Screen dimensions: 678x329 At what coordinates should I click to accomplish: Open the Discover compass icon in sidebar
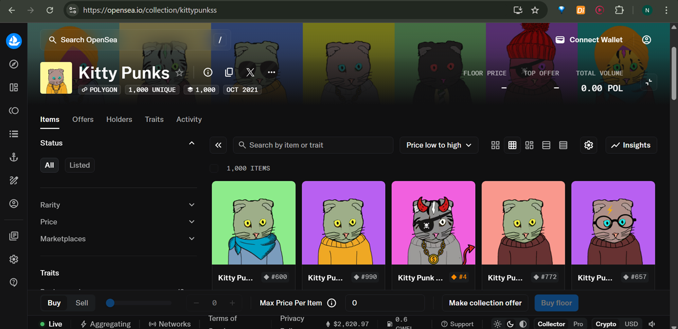(14, 64)
